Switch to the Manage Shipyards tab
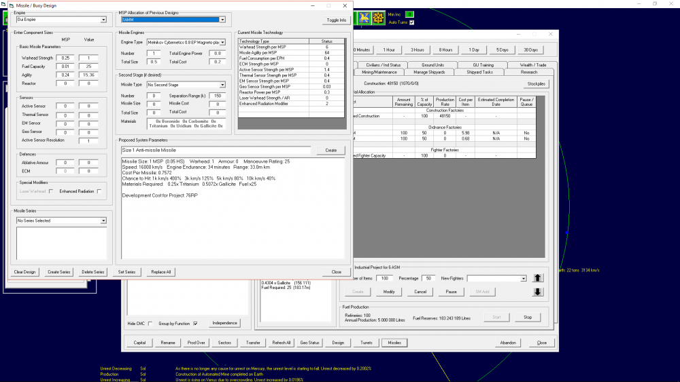Screen dimensions: 680x382 pyautogui.click(x=429, y=72)
